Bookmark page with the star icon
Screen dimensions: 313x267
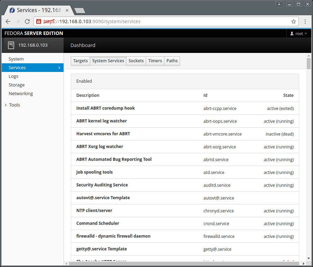pos(294,21)
